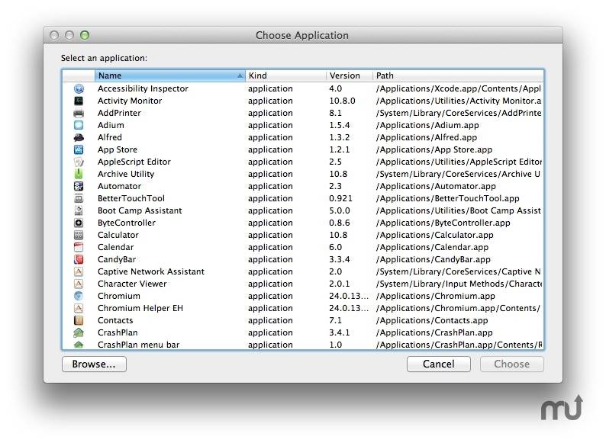606x443 pixels.
Task: Click the Accessibility Inspector app icon
Action: pyautogui.click(x=79, y=88)
